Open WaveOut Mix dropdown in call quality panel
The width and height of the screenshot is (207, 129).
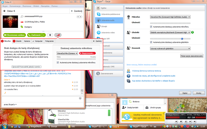[x=67, y=53]
